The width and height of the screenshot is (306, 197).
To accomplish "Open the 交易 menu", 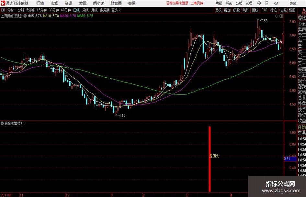I will [132, 3].
